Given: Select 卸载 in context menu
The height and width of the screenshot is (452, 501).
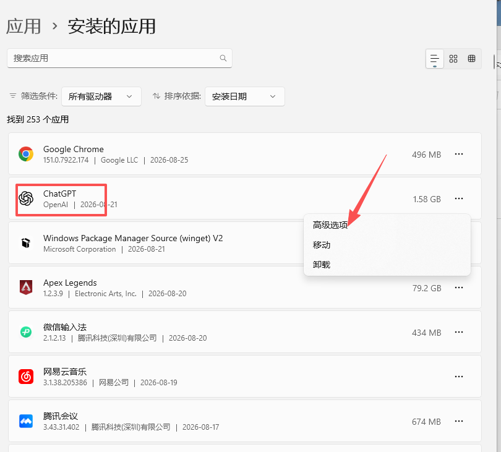Looking at the screenshot, I should 387,265.
